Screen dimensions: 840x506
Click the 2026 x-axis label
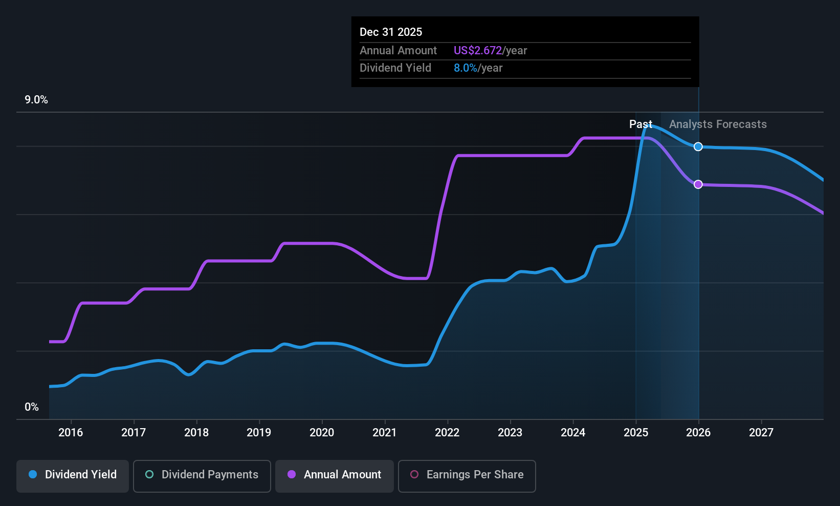(x=698, y=433)
